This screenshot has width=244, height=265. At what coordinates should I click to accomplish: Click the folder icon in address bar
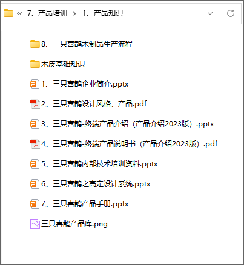click(x=8, y=13)
